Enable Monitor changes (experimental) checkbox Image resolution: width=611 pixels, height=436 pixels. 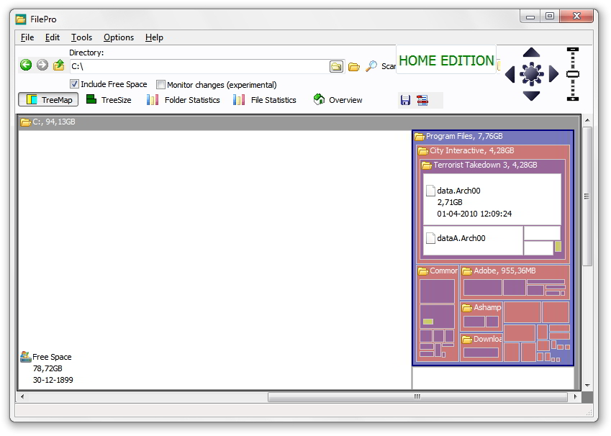point(160,85)
